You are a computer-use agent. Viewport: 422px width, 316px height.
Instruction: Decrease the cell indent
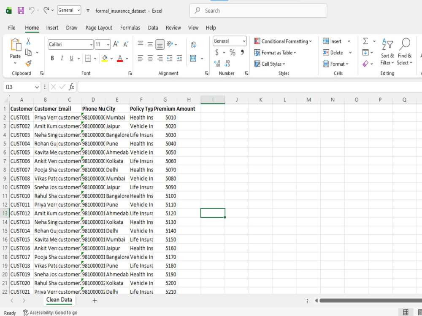[170, 58]
